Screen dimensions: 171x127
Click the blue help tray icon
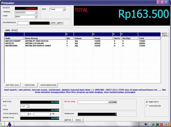tap(146, 124)
